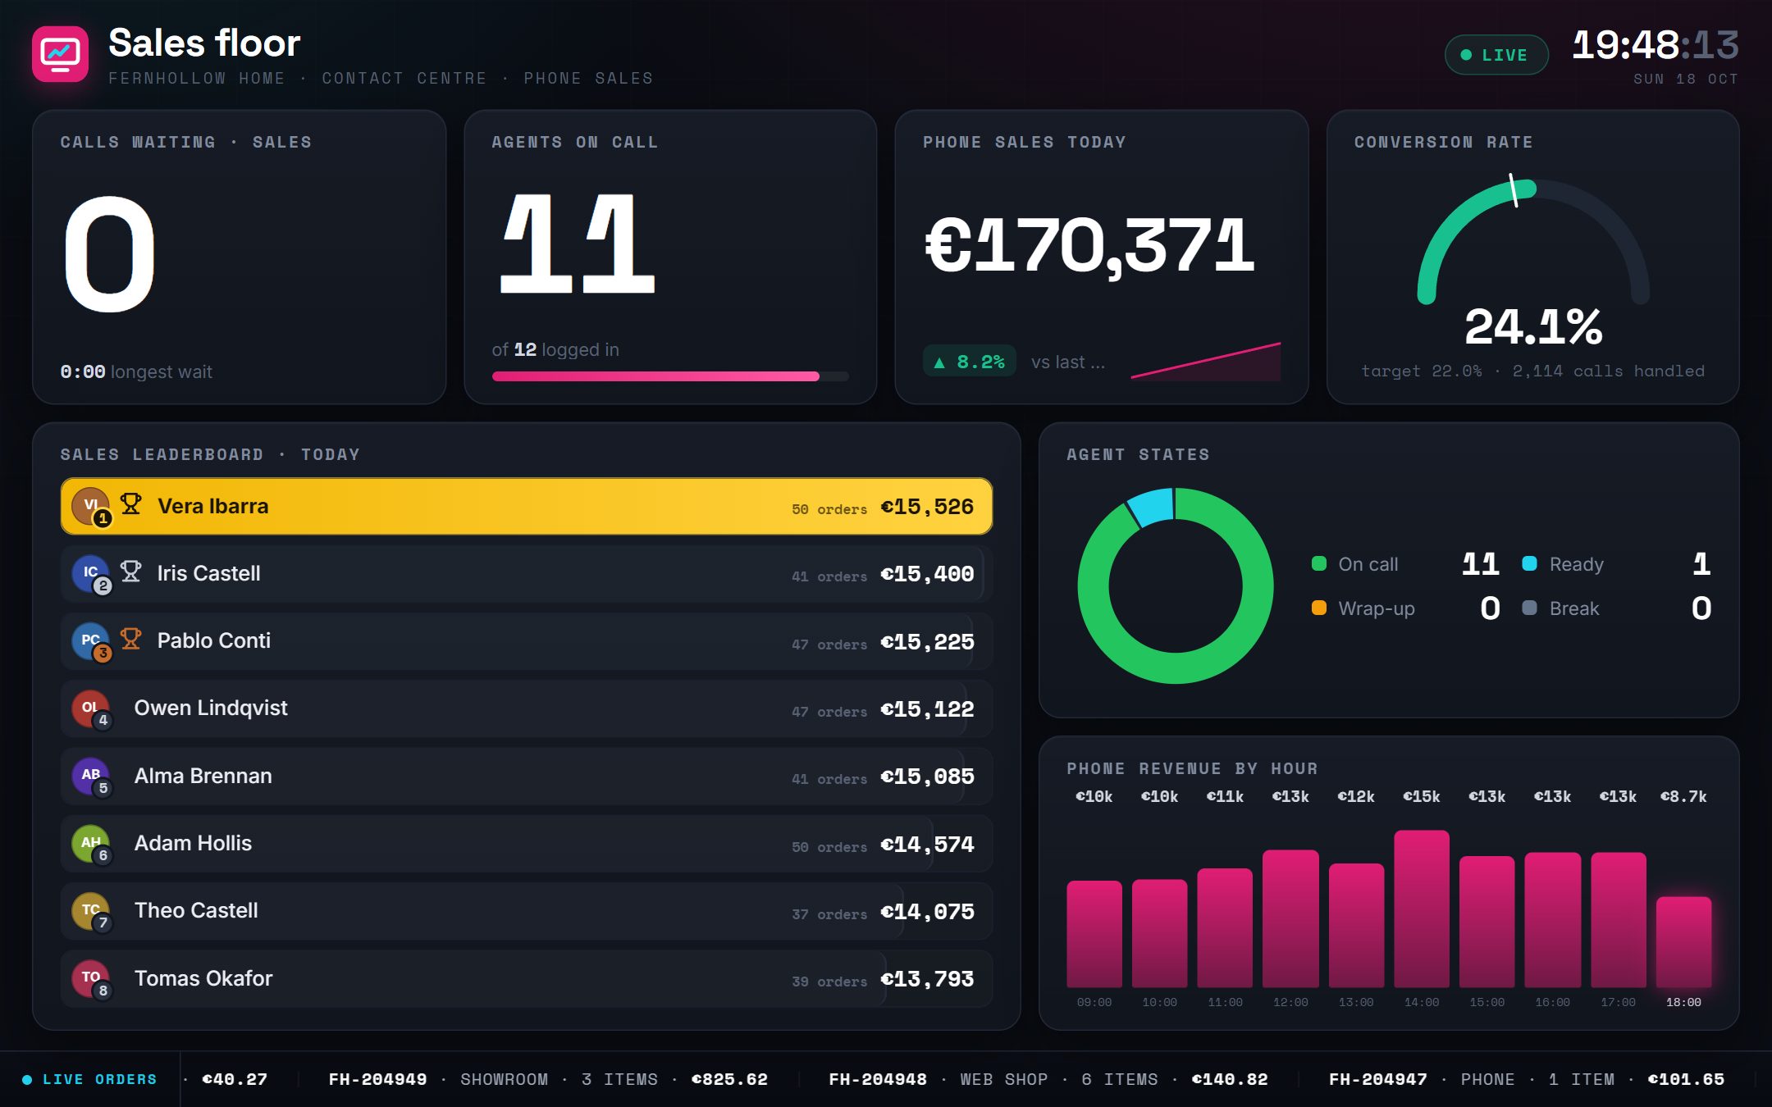Click order FH-204949 in the ticker
The height and width of the screenshot is (1107, 1772).
(x=377, y=1079)
